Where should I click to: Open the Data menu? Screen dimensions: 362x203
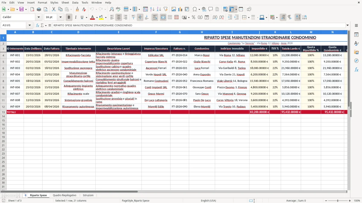coord(75,2)
